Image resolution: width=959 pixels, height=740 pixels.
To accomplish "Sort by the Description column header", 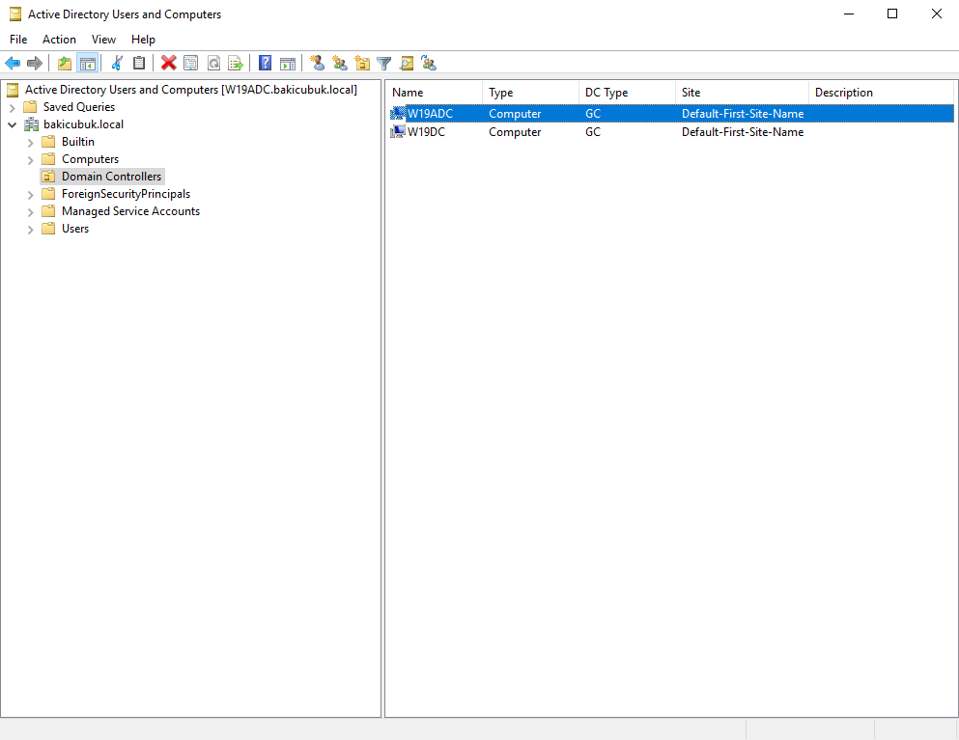I will (882, 93).
